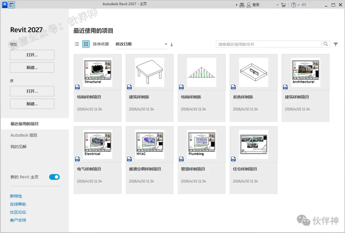
Task: Click the 结构样例项目 title text
Action: tap(89, 97)
